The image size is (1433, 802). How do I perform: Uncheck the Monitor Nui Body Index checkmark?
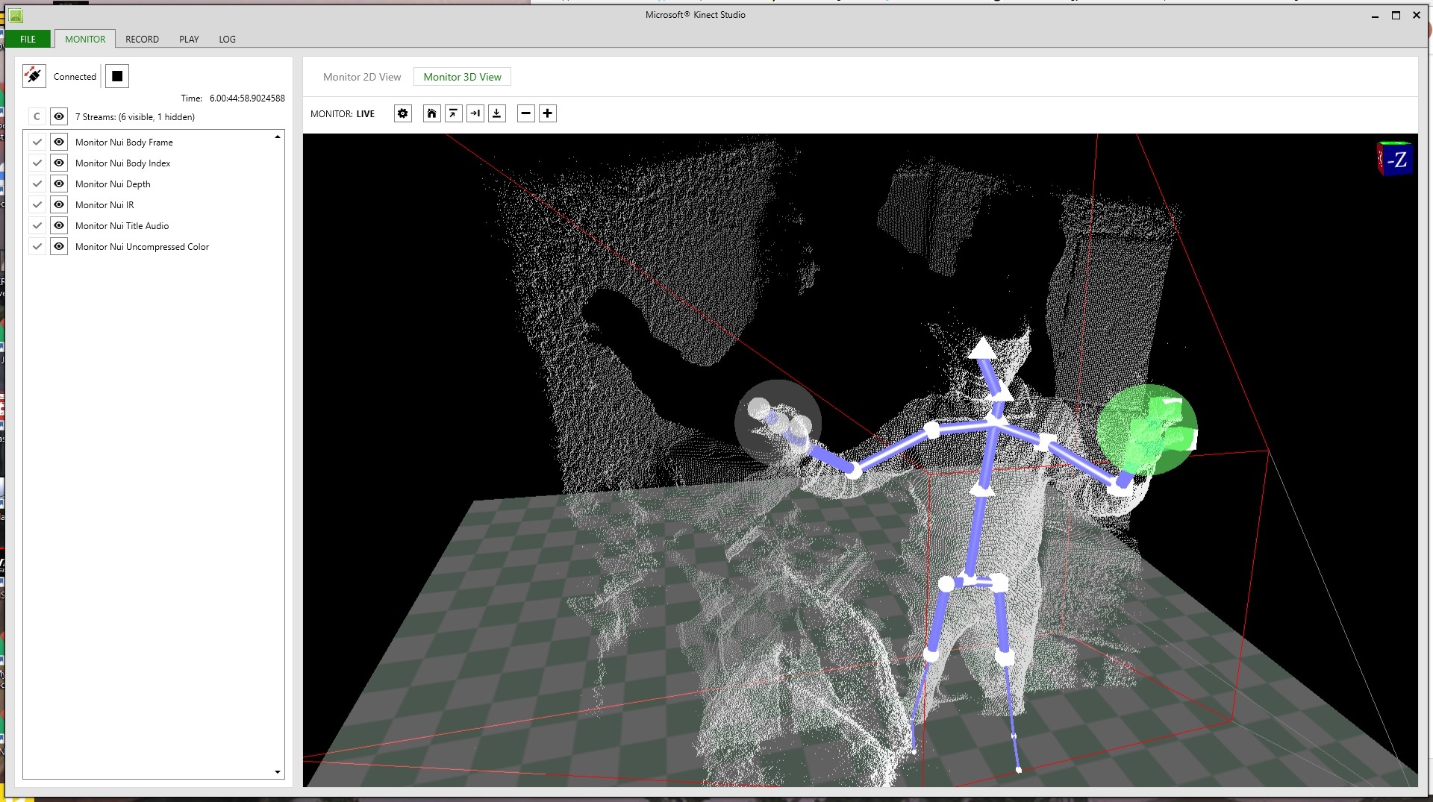click(37, 163)
